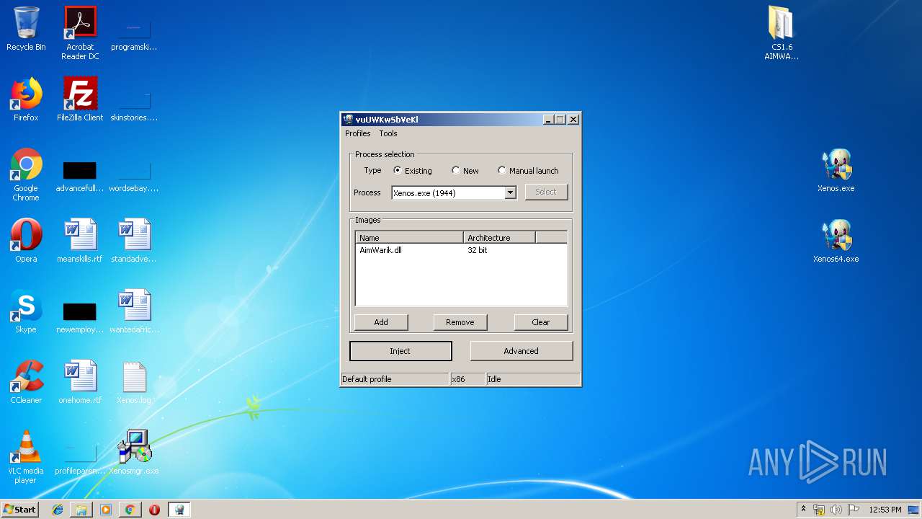Launch Opera desktop shortcut
Viewport: 922px width, 519px height.
(26, 241)
